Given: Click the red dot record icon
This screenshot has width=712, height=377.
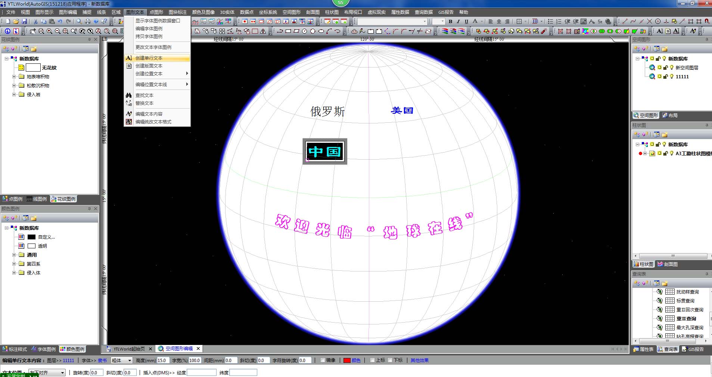Looking at the screenshot, I should tap(245, 22).
